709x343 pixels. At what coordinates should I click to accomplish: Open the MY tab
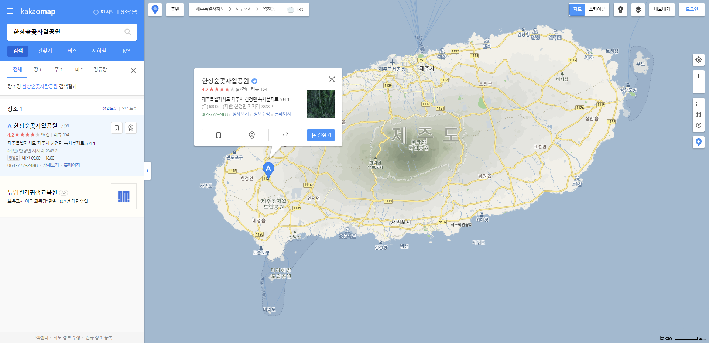point(126,51)
